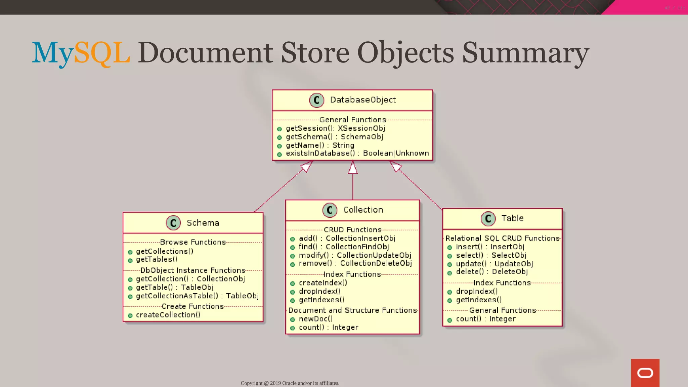
Task: Click the red Oracle logo icon
Action: (645, 373)
